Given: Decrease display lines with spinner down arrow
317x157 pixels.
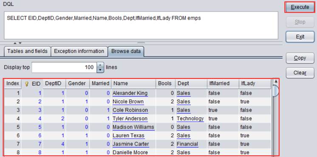Looking at the screenshot, I should [x=100, y=70].
